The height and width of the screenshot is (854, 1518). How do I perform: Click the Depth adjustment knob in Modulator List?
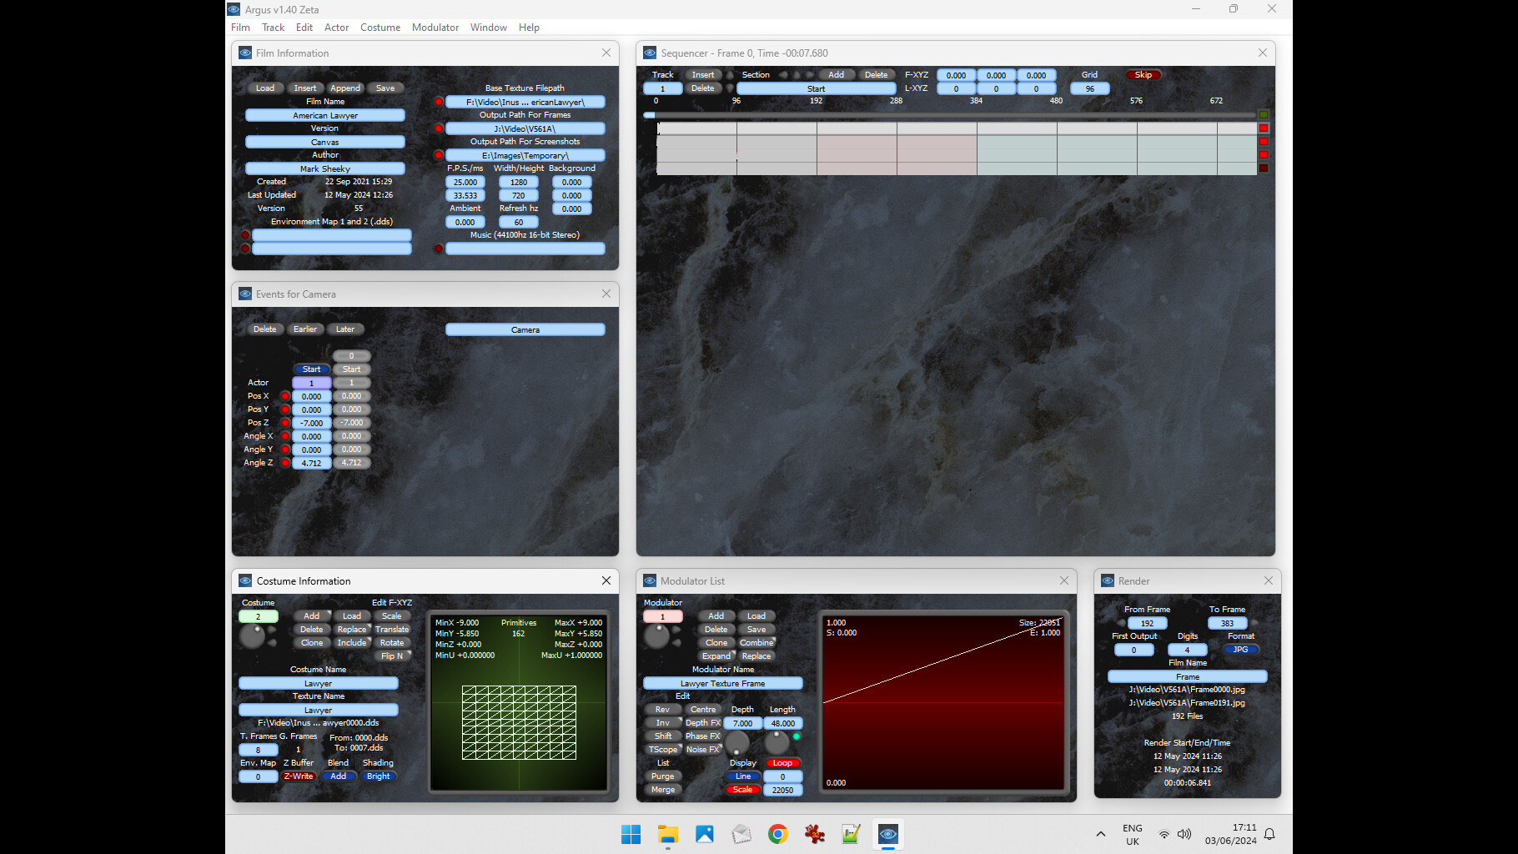pos(737,742)
